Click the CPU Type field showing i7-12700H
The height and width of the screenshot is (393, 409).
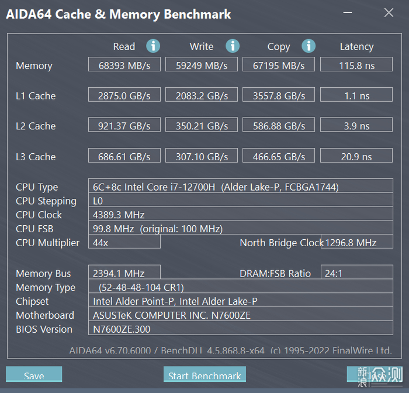[x=240, y=187]
